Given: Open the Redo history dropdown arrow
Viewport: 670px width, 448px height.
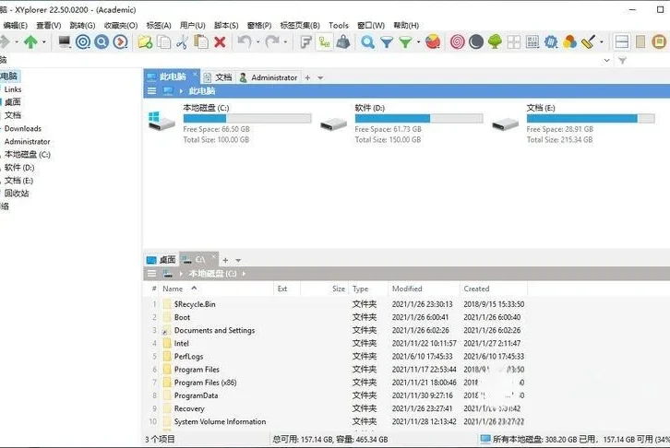Looking at the screenshot, I should coord(285,42).
